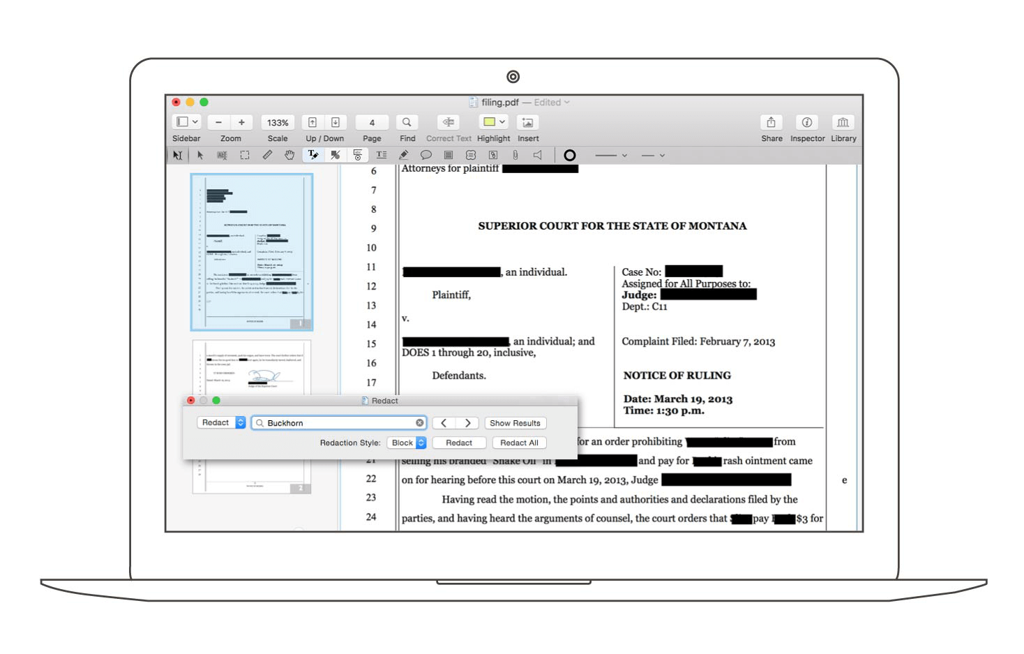Click the redacted Judge name block
This screenshot has width=1024, height=654.
coord(709,295)
